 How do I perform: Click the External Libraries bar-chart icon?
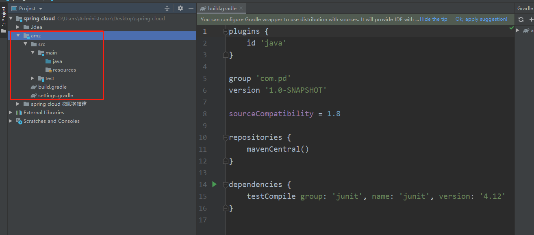click(x=19, y=113)
